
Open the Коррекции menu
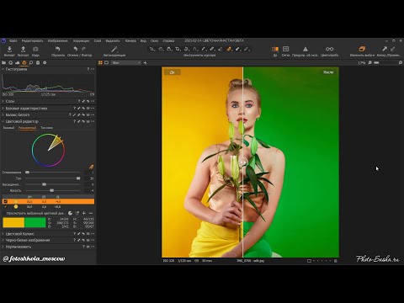tap(81, 41)
